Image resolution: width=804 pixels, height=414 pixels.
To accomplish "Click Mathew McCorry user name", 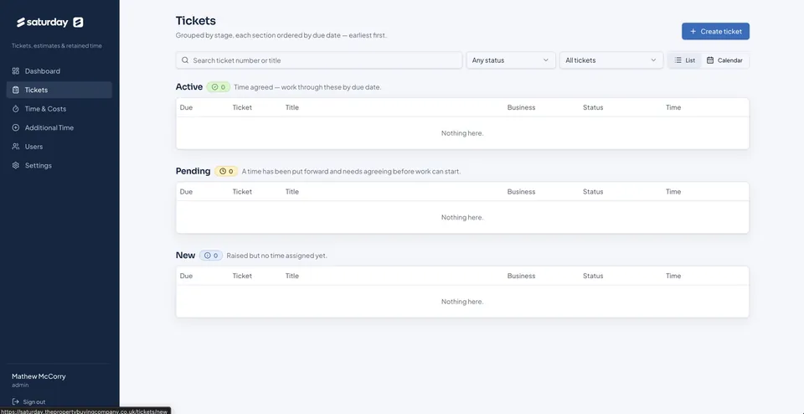I will [39, 376].
